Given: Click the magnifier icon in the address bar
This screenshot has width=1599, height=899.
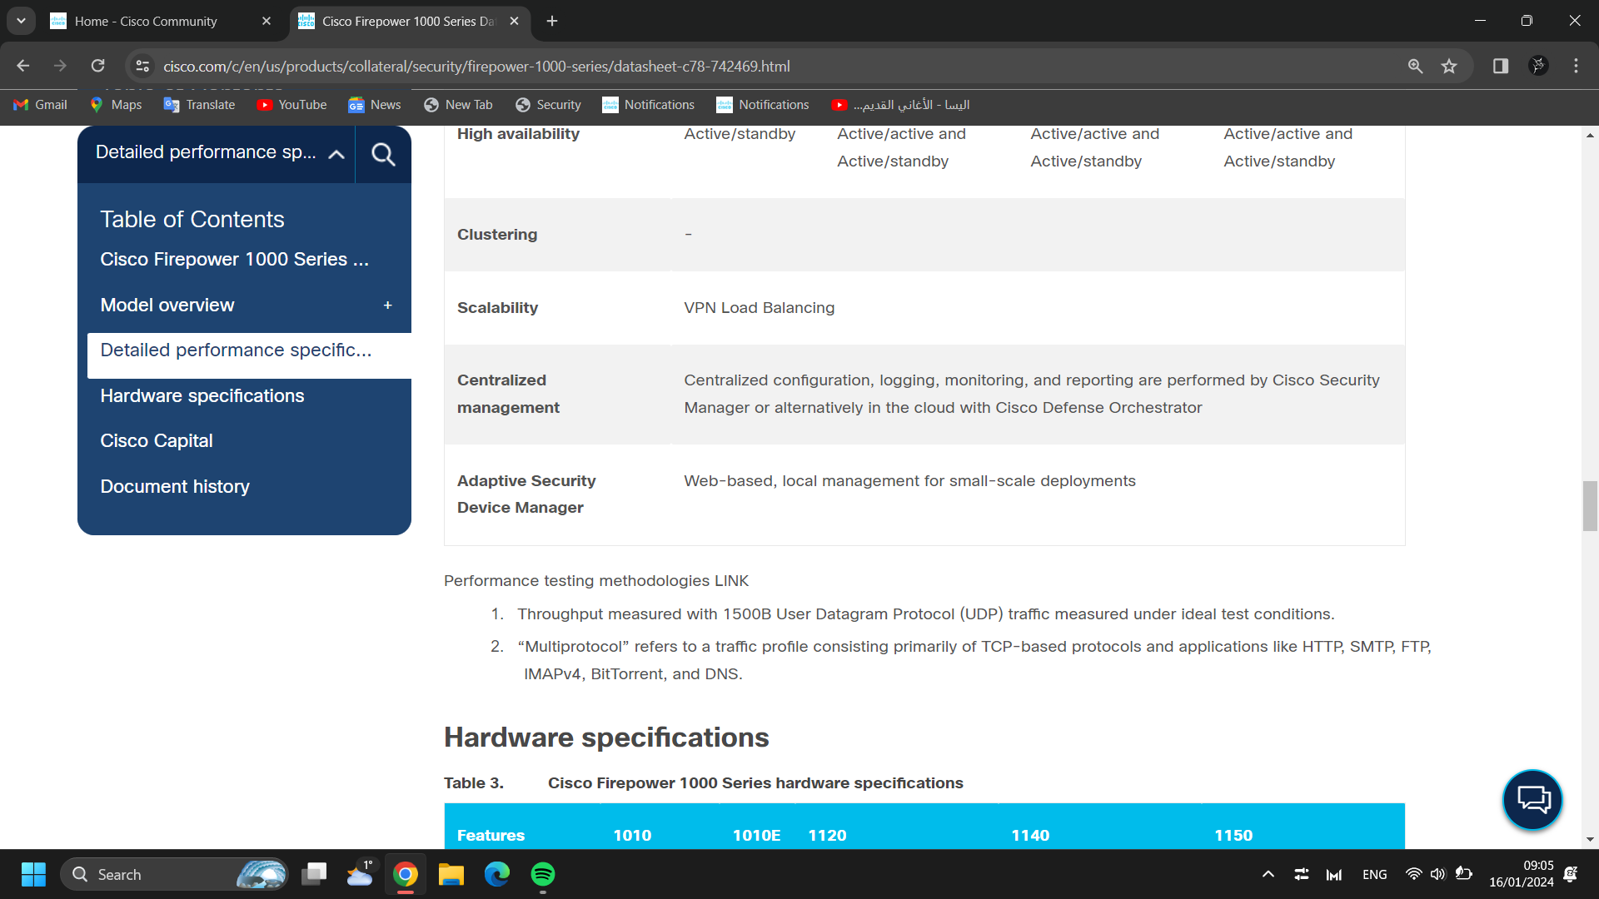Looking at the screenshot, I should pyautogui.click(x=1415, y=66).
